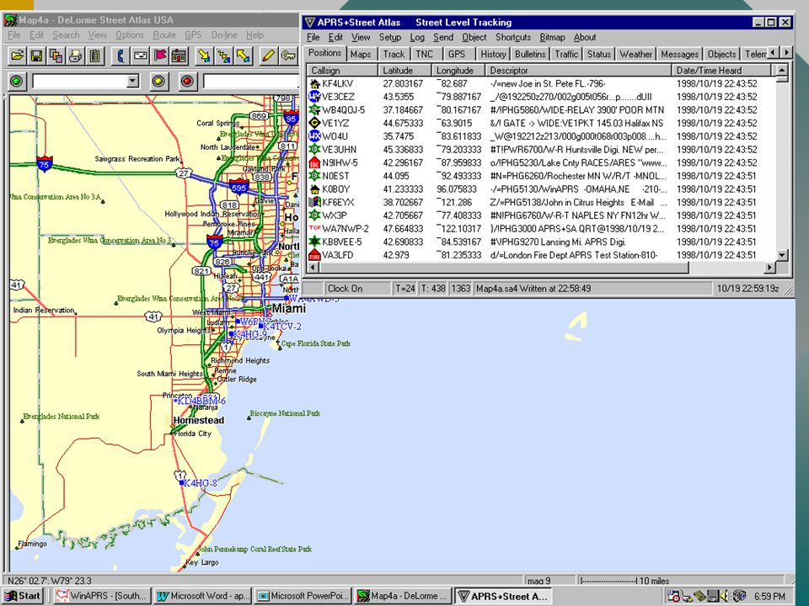Click the open folder icon in Street Atlas toolbar
This screenshot has width=809, height=606.
pos(17,56)
